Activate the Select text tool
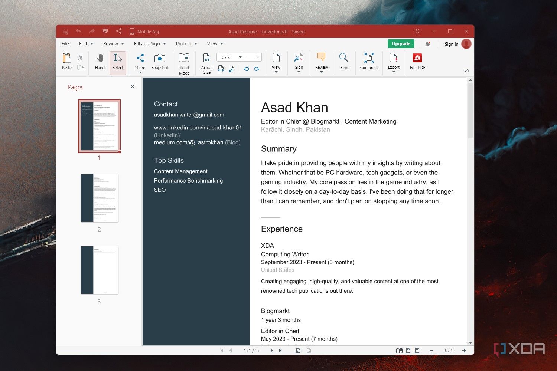 click(x=118, y=62)
